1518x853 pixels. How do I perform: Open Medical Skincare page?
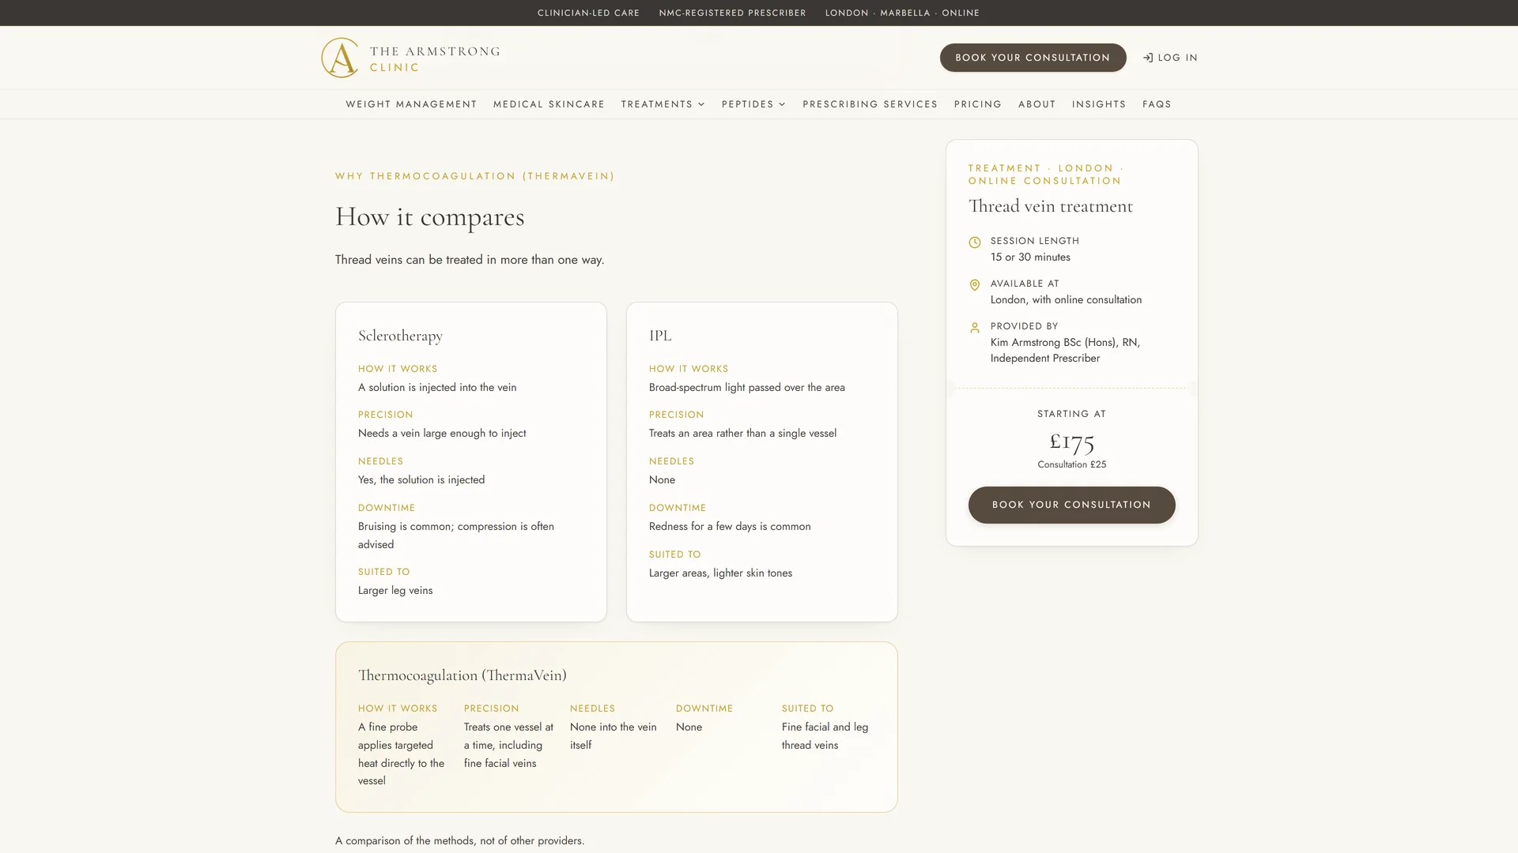click(x=549, y=104)
